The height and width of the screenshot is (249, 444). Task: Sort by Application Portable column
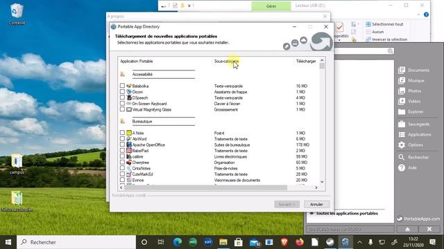[137, 61]
